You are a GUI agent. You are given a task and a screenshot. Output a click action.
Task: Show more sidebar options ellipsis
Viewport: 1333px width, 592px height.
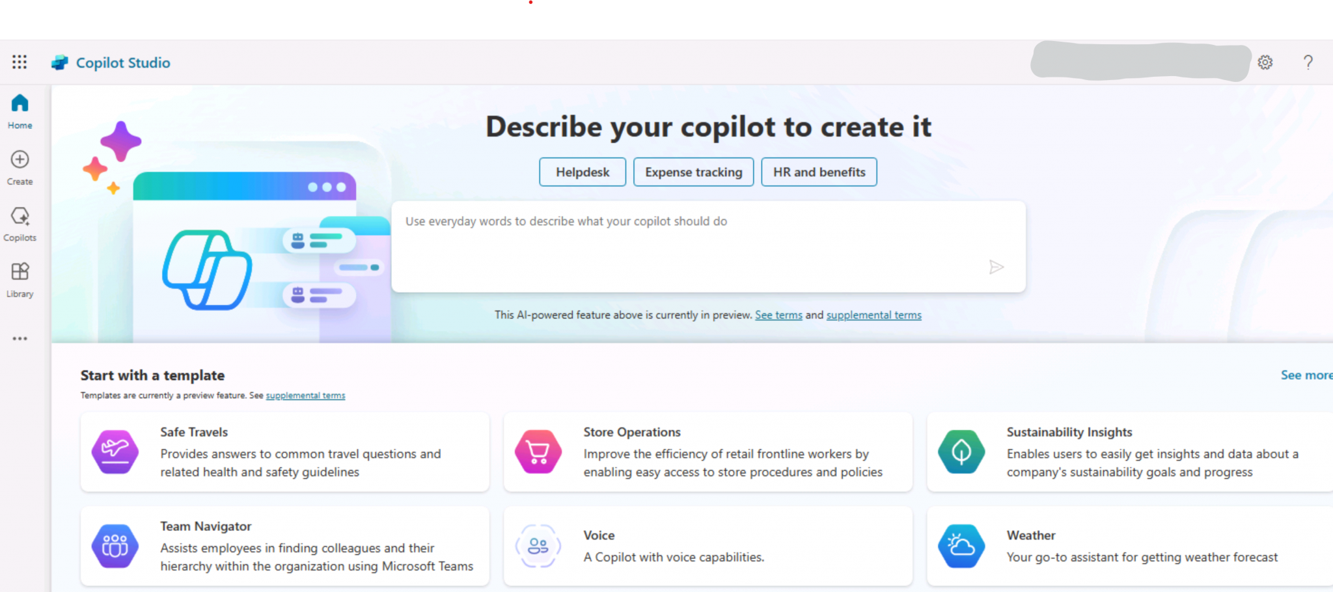click(20, 338)
